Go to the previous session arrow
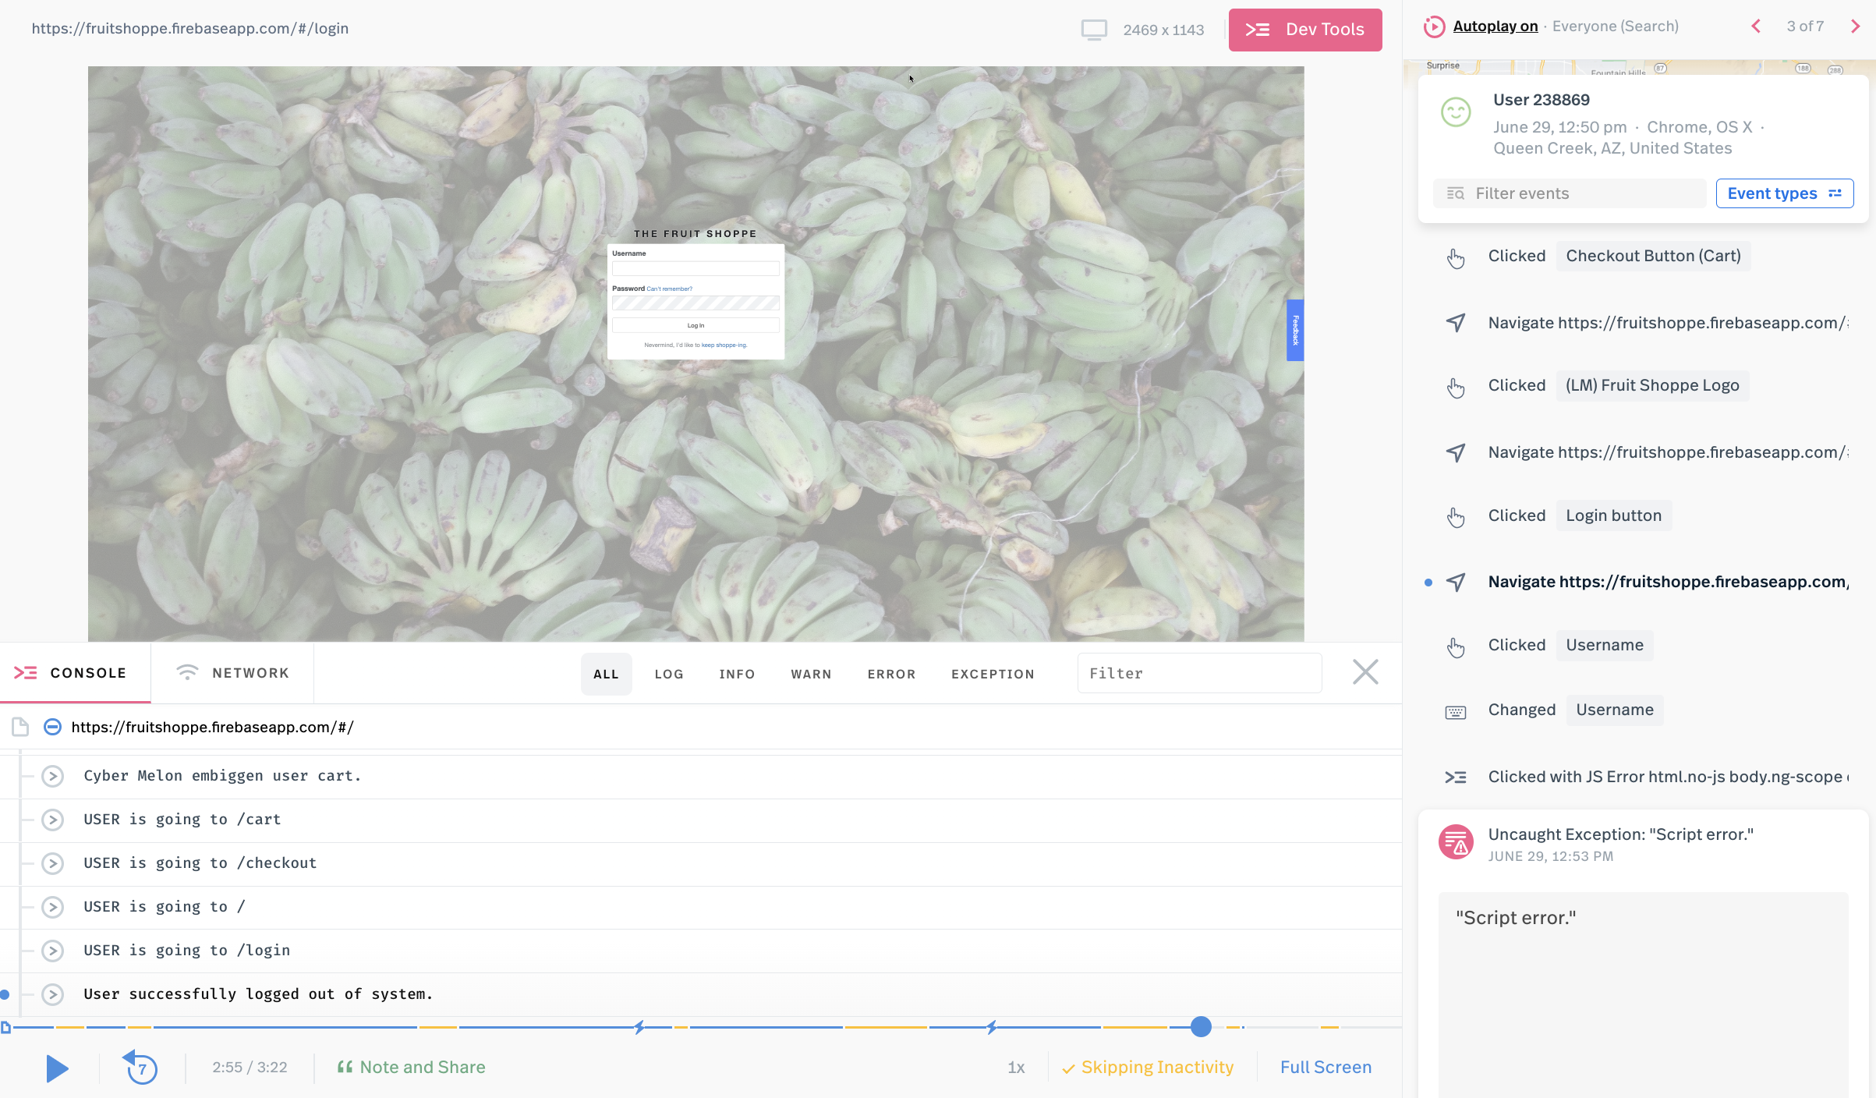This screenshot has height=1098, width=1876. coord(1756,27)
